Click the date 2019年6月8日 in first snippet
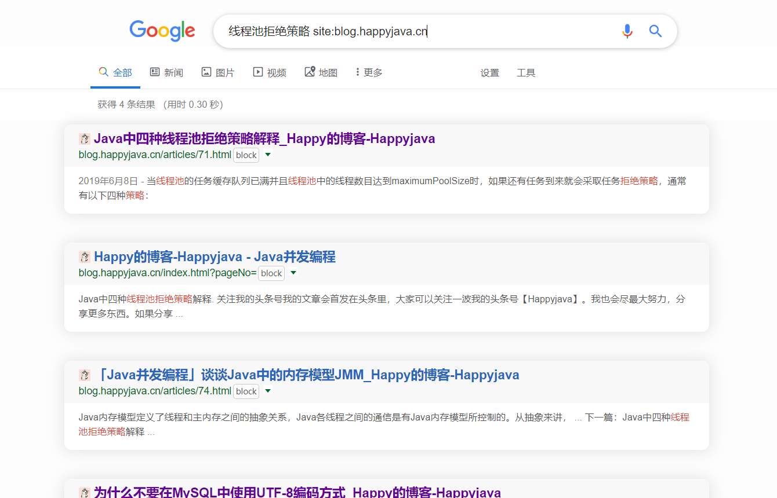Image resolution: width=777 pixels, height=498 pixels. [x=108, y=181]
